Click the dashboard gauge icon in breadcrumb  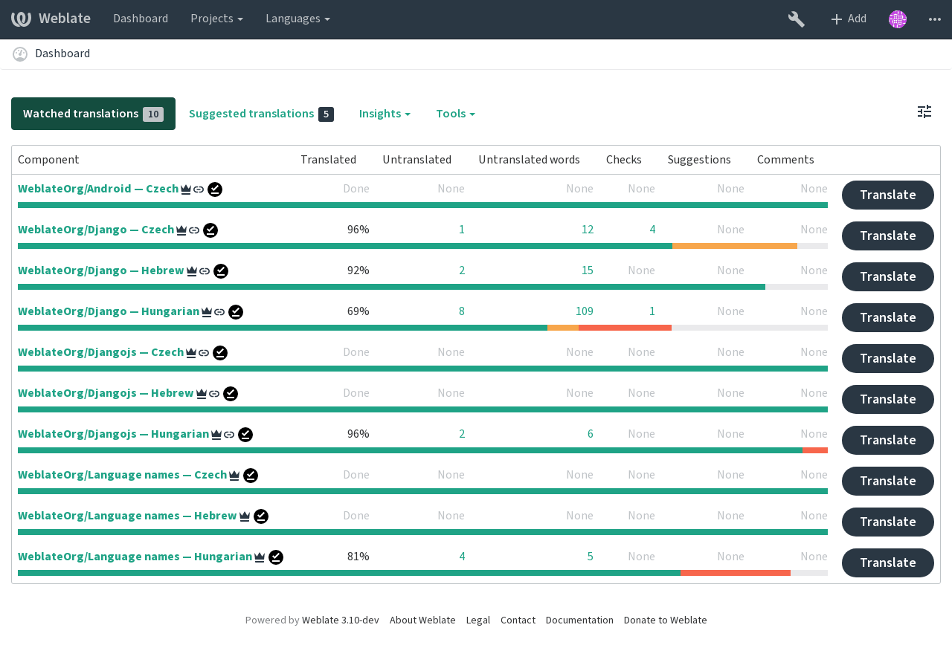tap(20, 54)
